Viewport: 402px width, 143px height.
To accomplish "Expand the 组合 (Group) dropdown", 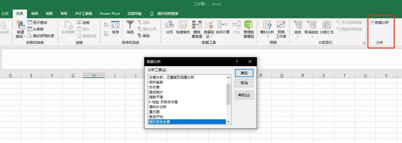I will pyautogui.click(x=298, y=36).
